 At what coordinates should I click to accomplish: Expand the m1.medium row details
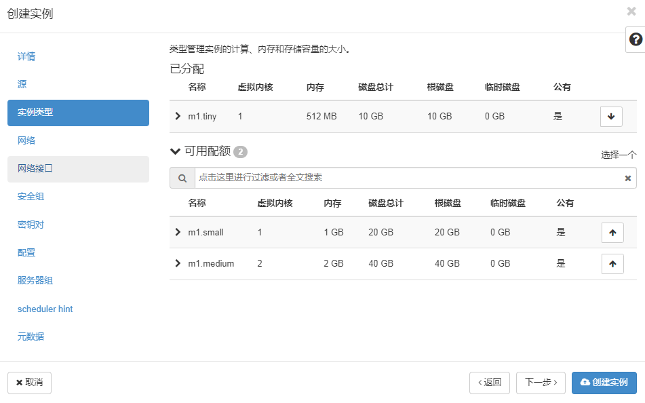tap(178, 263)
